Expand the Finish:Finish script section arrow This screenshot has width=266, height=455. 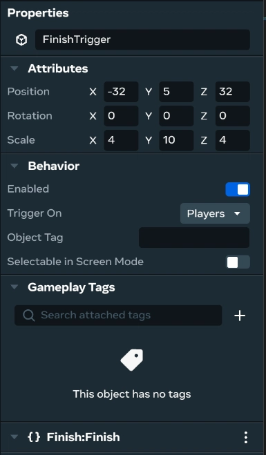tap(14, 437)
